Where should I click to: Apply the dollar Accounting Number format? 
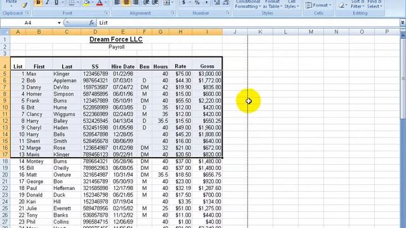click(184, 3)
